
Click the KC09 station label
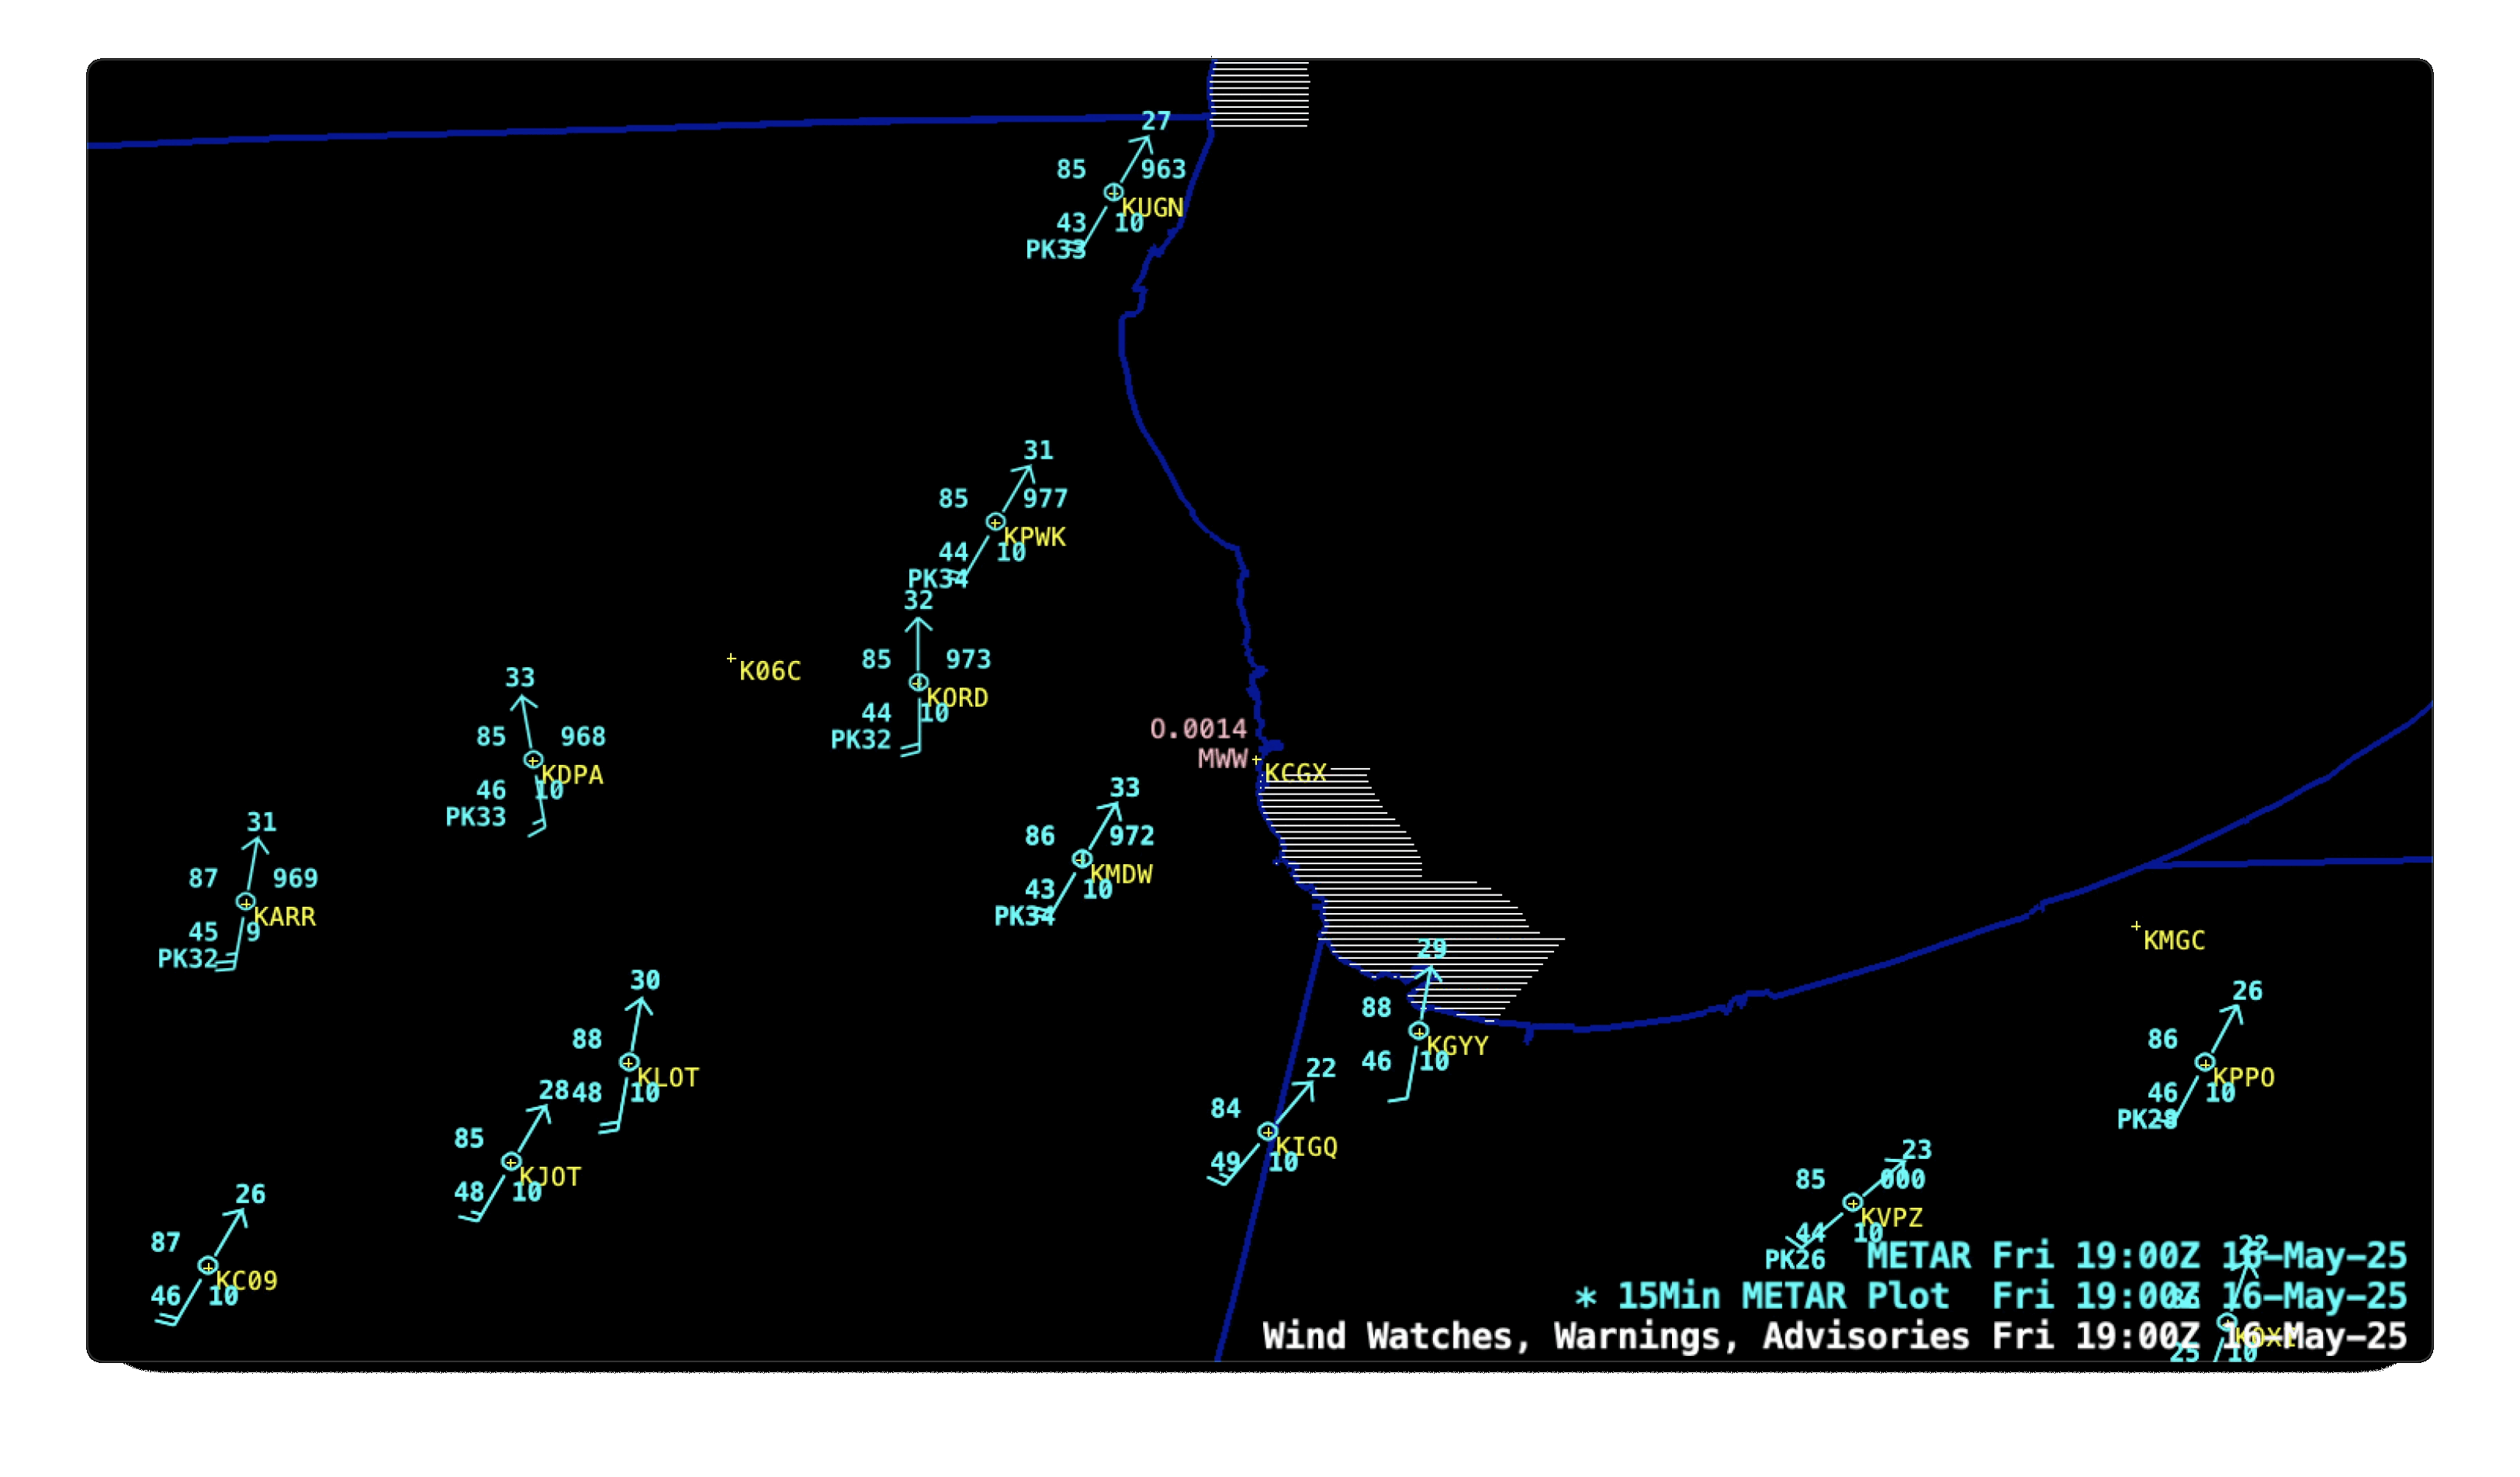(247, 1281)
